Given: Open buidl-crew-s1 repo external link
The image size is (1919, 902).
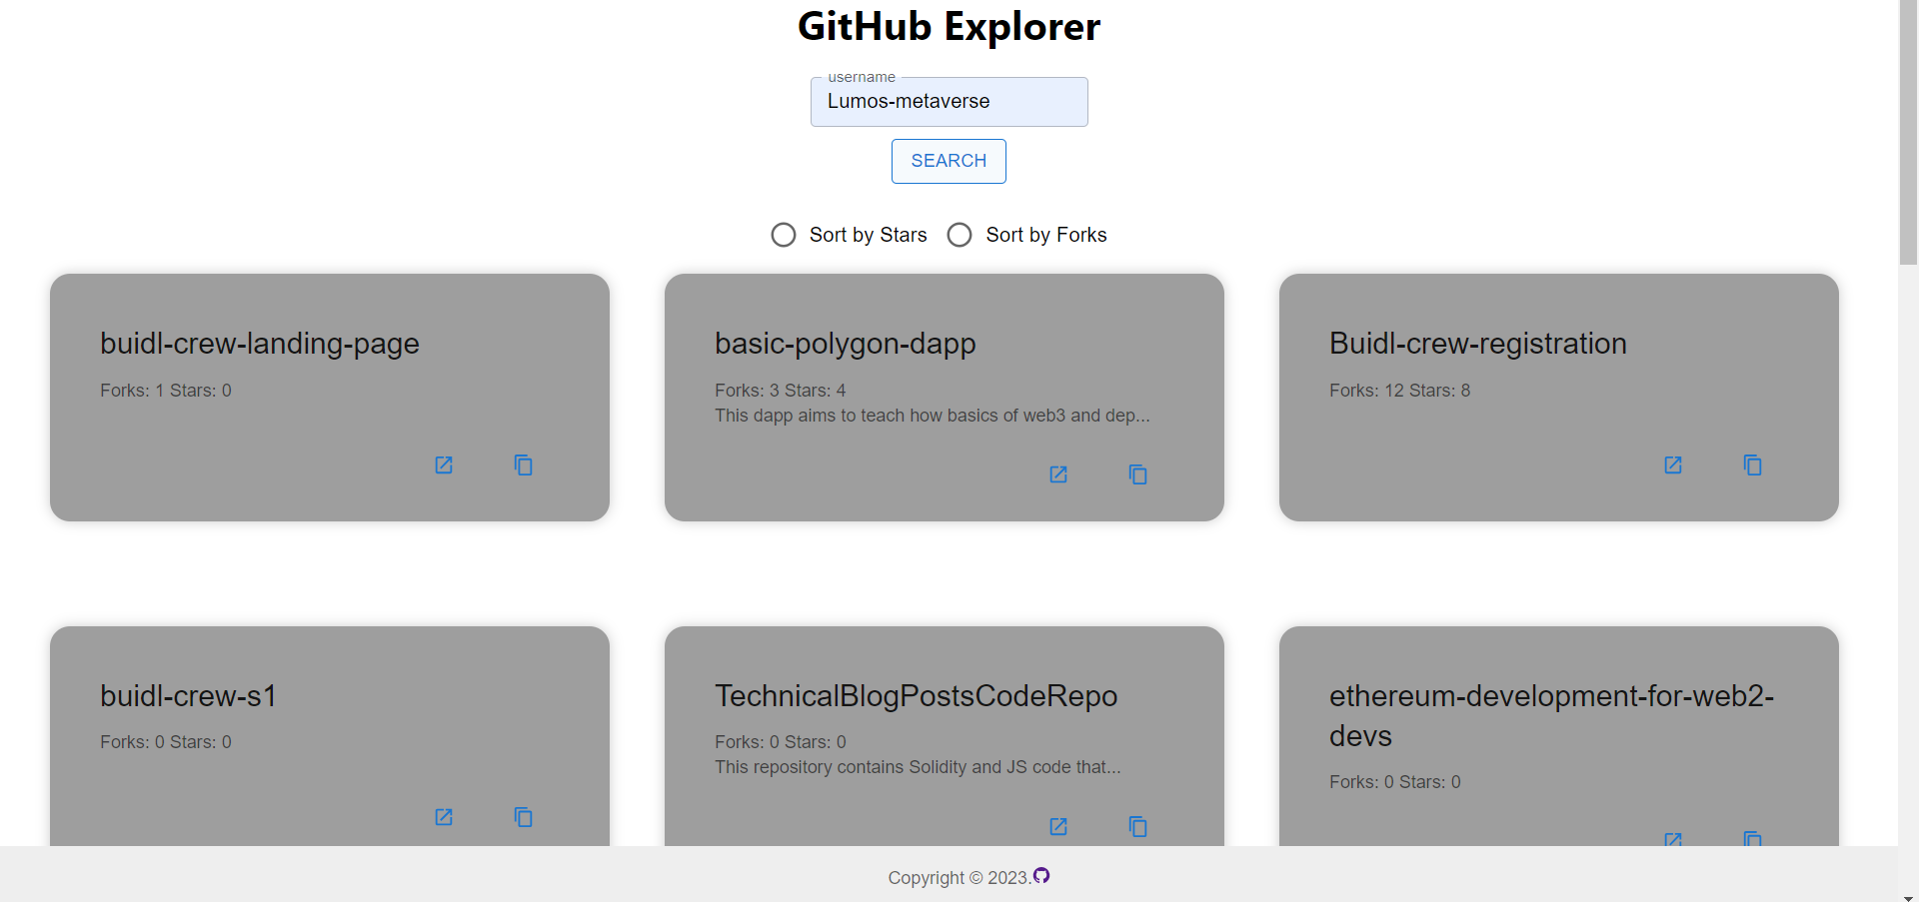Looking at the screenshot, I should (444, 817).
